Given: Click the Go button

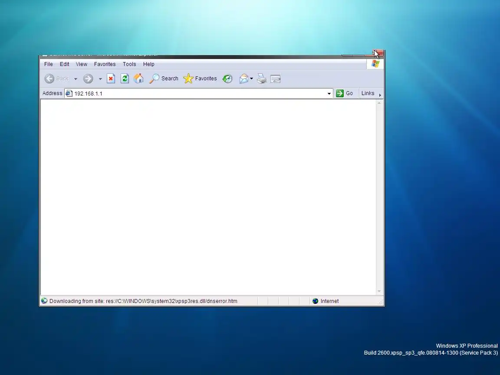Looking at the screenshot, I should (344, 93).
